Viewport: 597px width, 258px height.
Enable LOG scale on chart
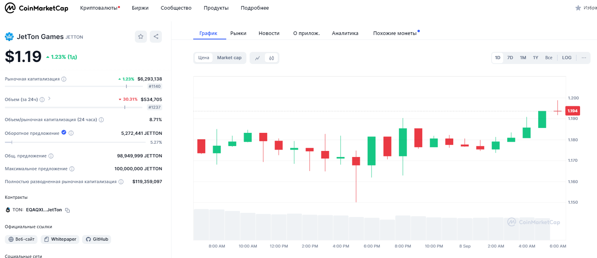(566, 58)
